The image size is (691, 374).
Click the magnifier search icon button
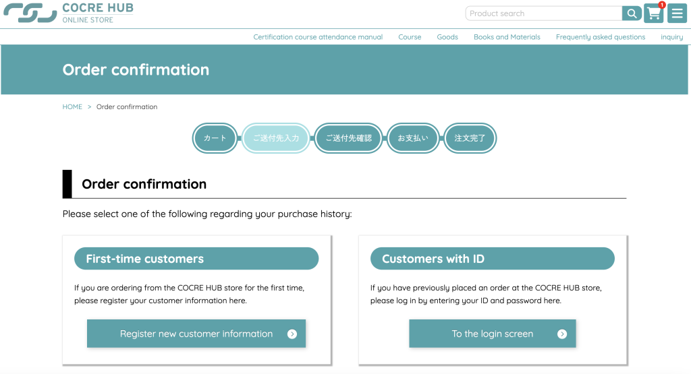coord(632,13)
